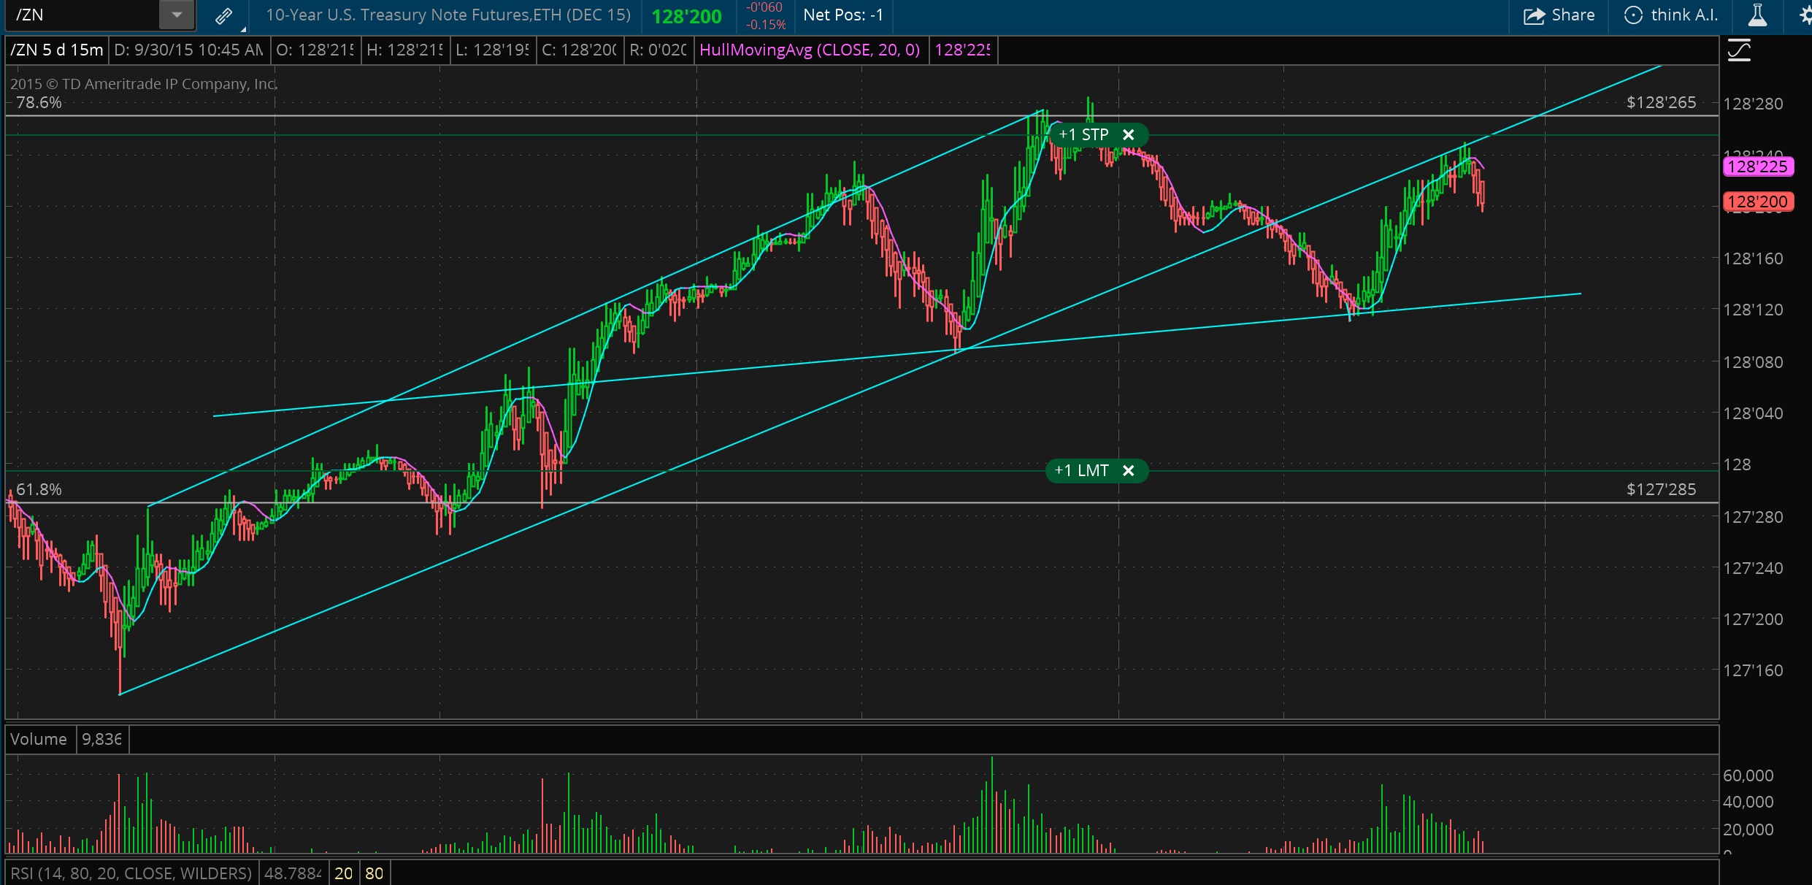
Task: Cancel the +1 STP order with X
Action: [1128, 134]
